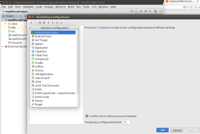Choose Java Scratch configuration
Viewport: 200px width, 134px height.
53,78
